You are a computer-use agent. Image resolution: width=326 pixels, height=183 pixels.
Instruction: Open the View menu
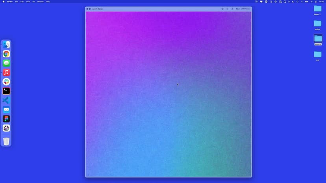click(x=28, y=2)
